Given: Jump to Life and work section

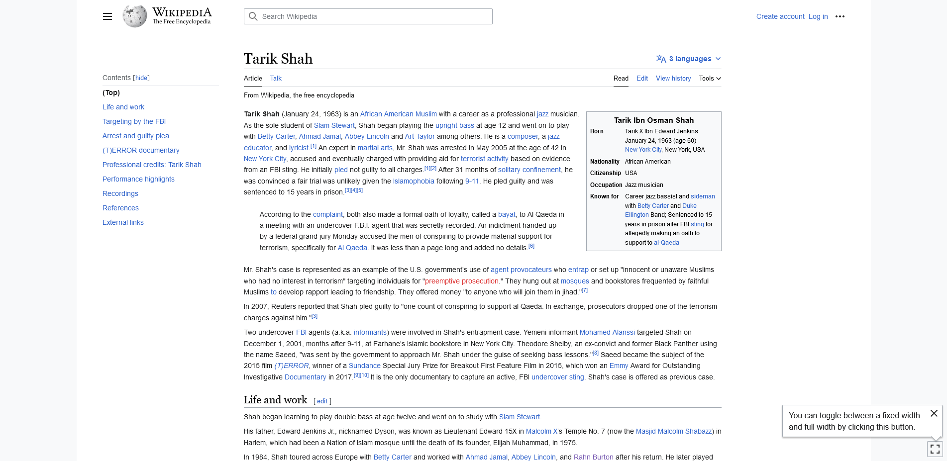Looking at the screenshot, I should (123, 107).
